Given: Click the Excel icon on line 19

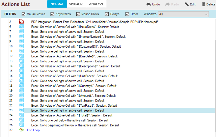Looking at the screenshot, I should tap(21, 91).
